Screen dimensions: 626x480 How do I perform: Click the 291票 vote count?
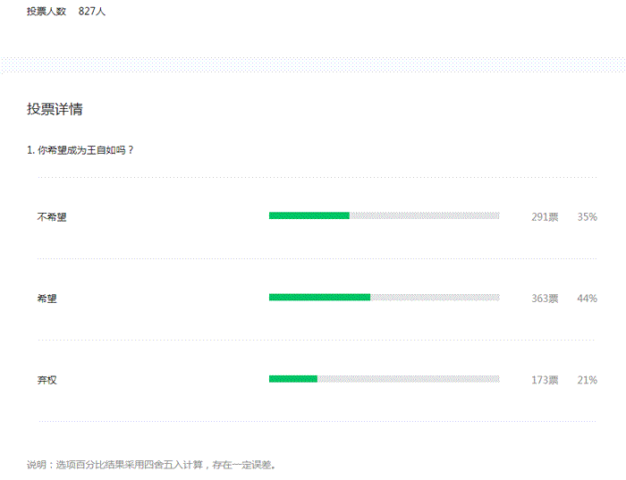click(x=545, y=216)
